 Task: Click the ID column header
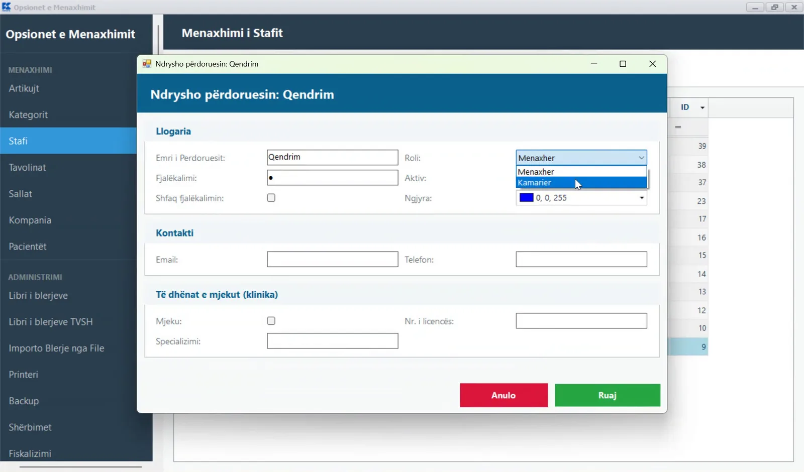(689, 107)
